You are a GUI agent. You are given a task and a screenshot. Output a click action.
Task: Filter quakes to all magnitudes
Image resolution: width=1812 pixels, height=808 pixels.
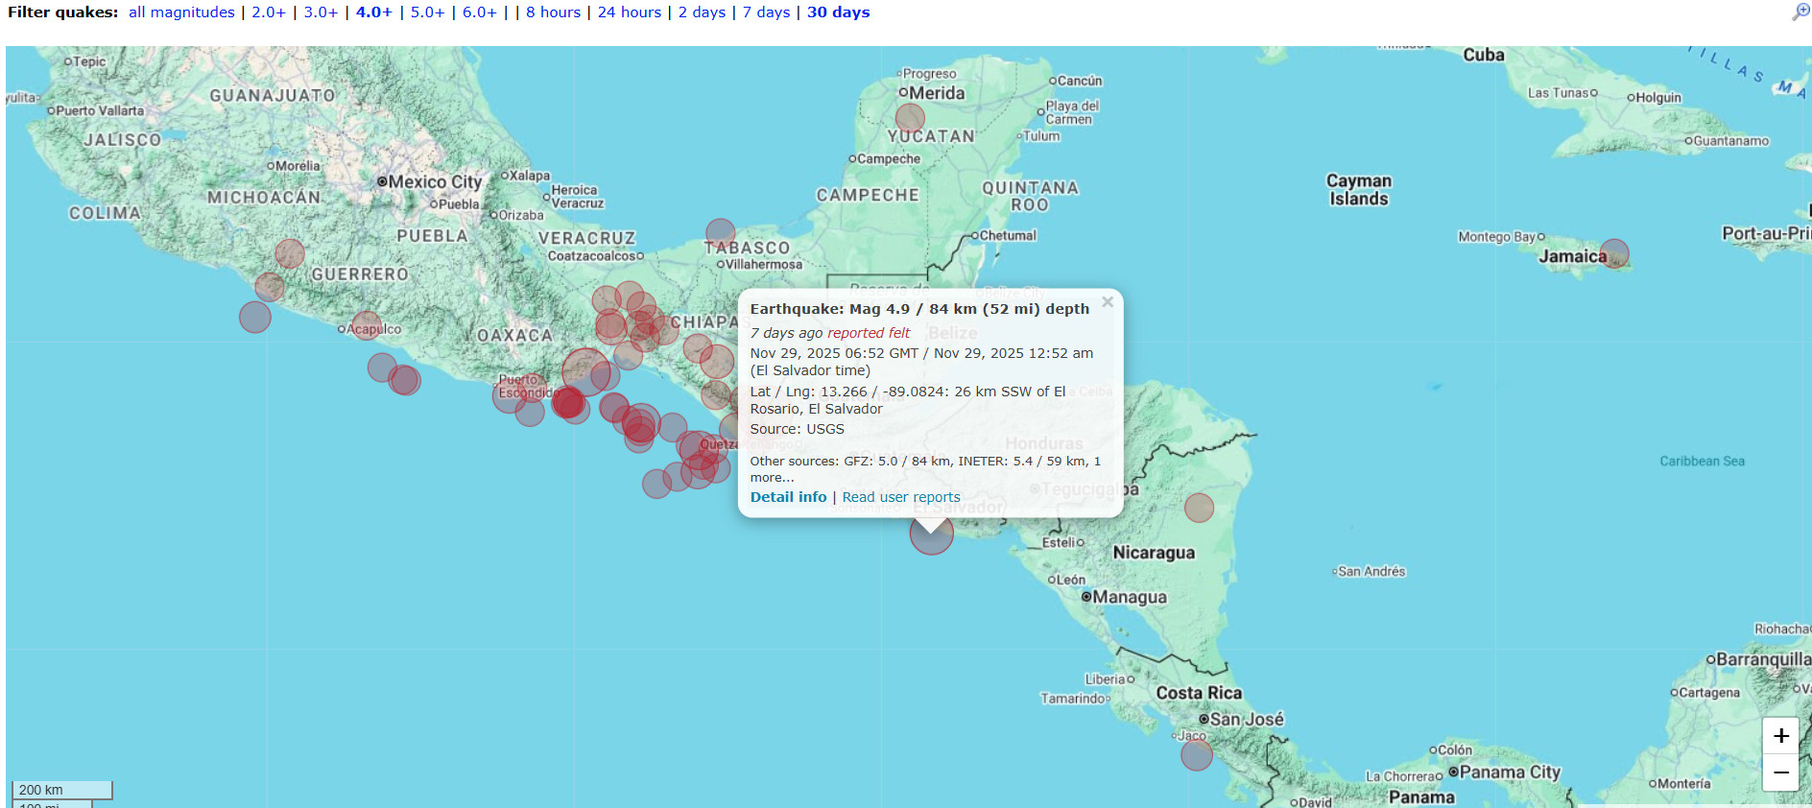pyautogui.click(x=181, y=12)
